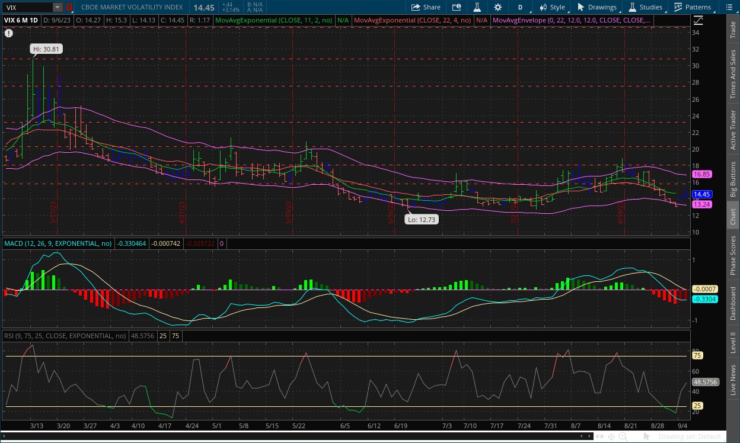Click the zoom-in magnifier icon
The image size is (740, 443).
coord(623,437)
